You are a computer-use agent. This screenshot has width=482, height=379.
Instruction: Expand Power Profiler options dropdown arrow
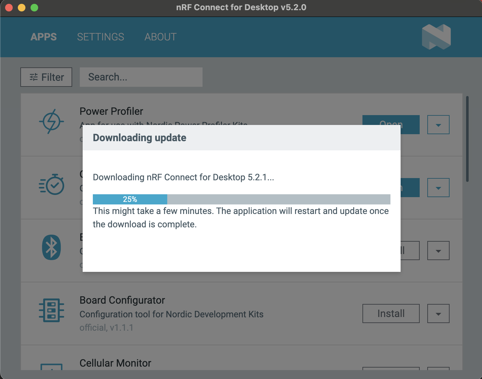click(438, 125)
